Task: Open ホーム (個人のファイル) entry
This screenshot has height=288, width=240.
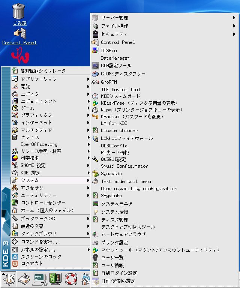Action: (50, 210)
